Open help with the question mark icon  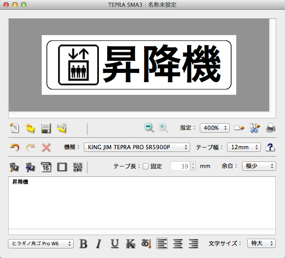click(270, 147)
